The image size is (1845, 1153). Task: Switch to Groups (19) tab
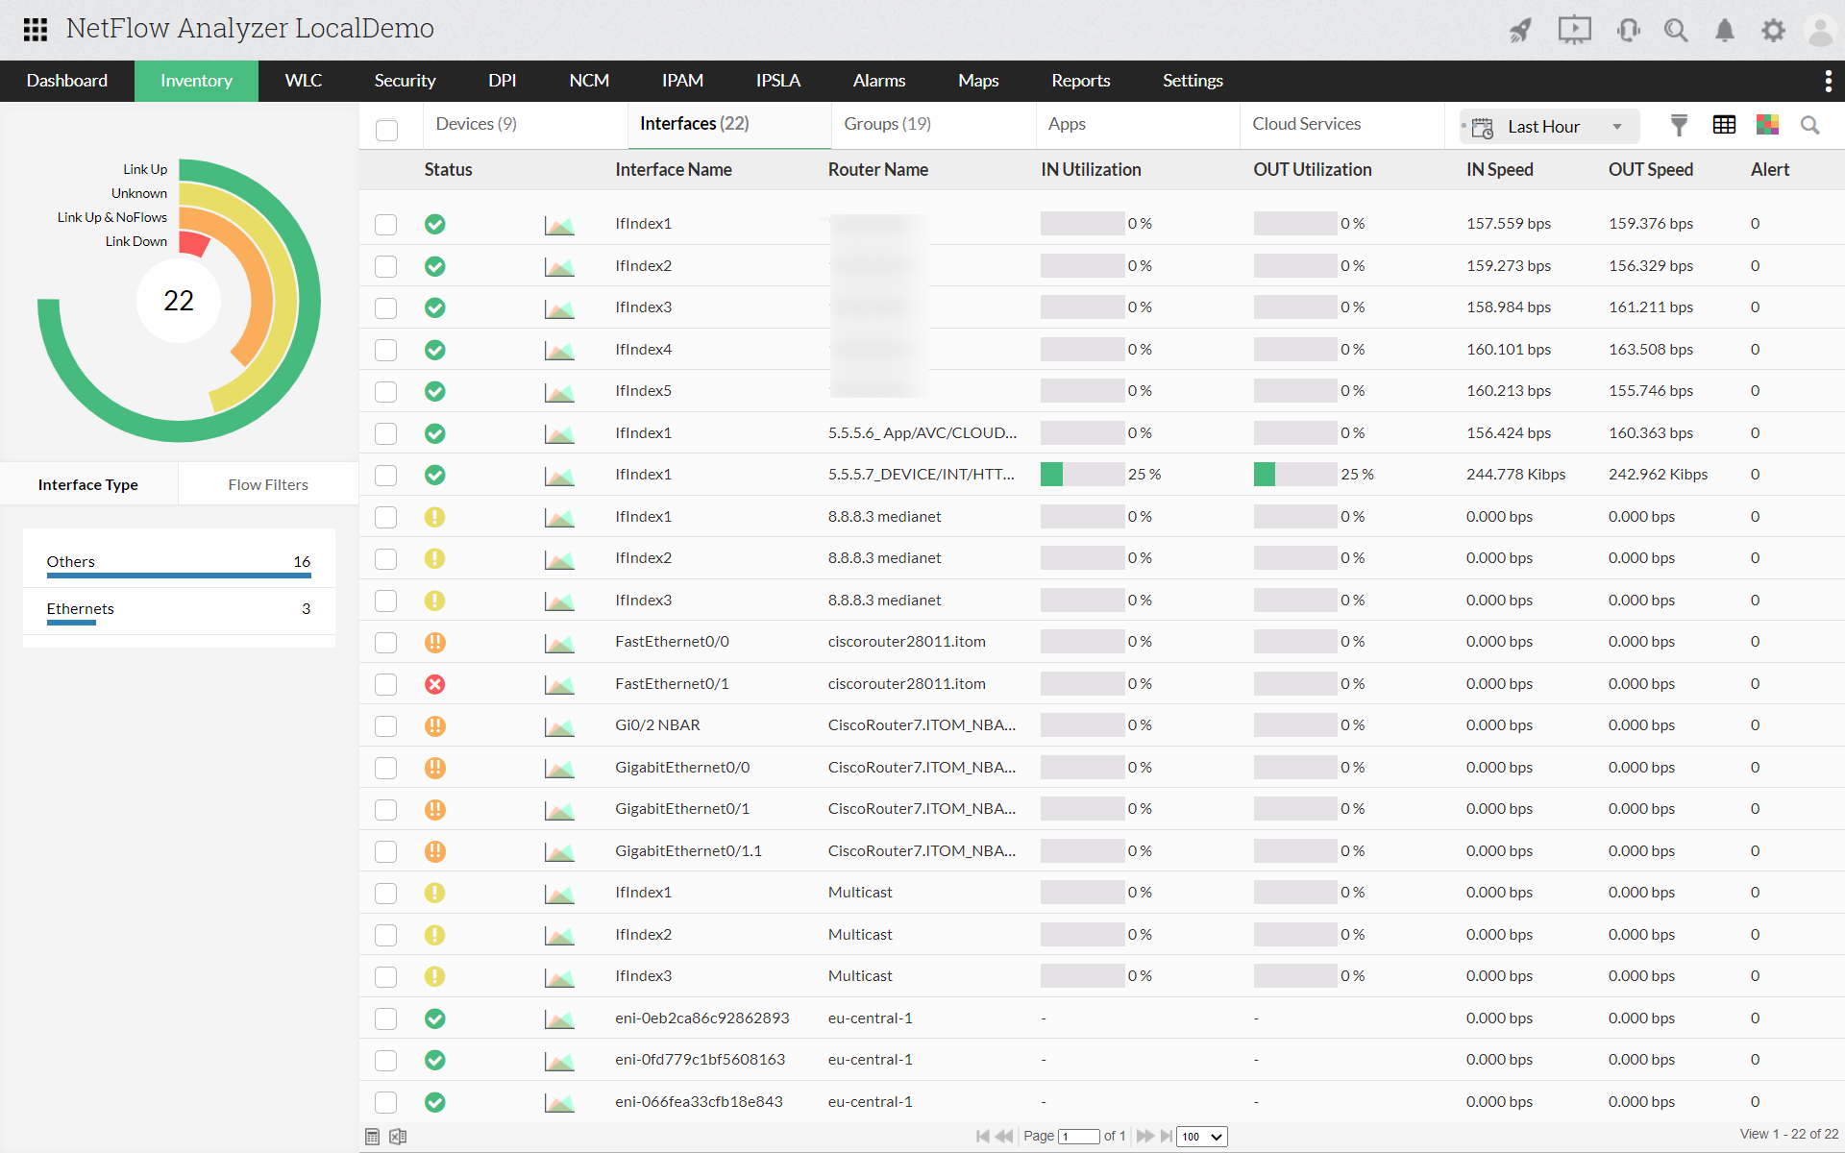coord(887,124)
